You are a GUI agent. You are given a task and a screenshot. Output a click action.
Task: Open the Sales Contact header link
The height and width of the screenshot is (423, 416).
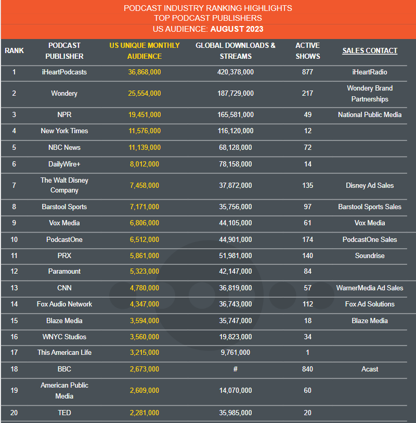click(x=370, y=50)
